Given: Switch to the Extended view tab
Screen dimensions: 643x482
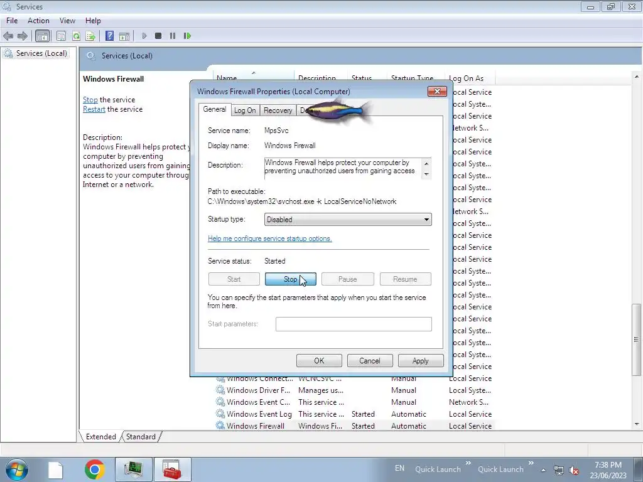Looking at the screenshot, I should pos(100,437).
